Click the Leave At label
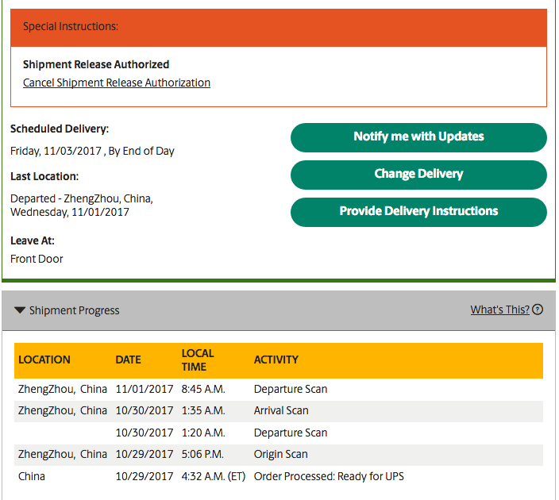 [32, 240]
